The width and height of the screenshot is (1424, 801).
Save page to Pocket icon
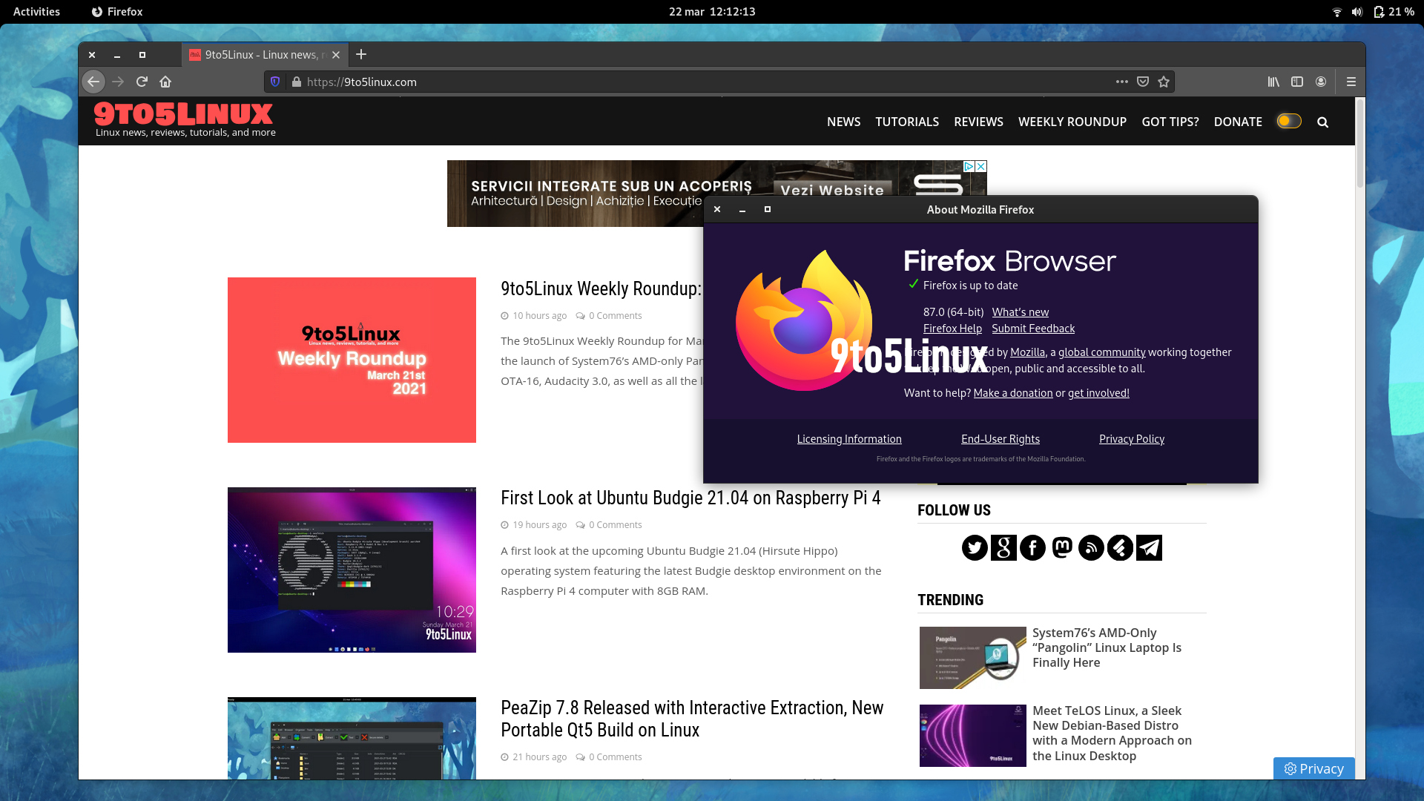[x=1143, y=82]
